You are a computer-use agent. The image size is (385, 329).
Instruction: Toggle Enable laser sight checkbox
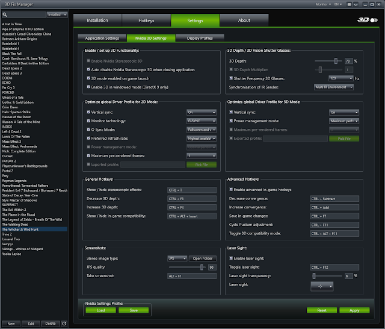coord(231,258)
